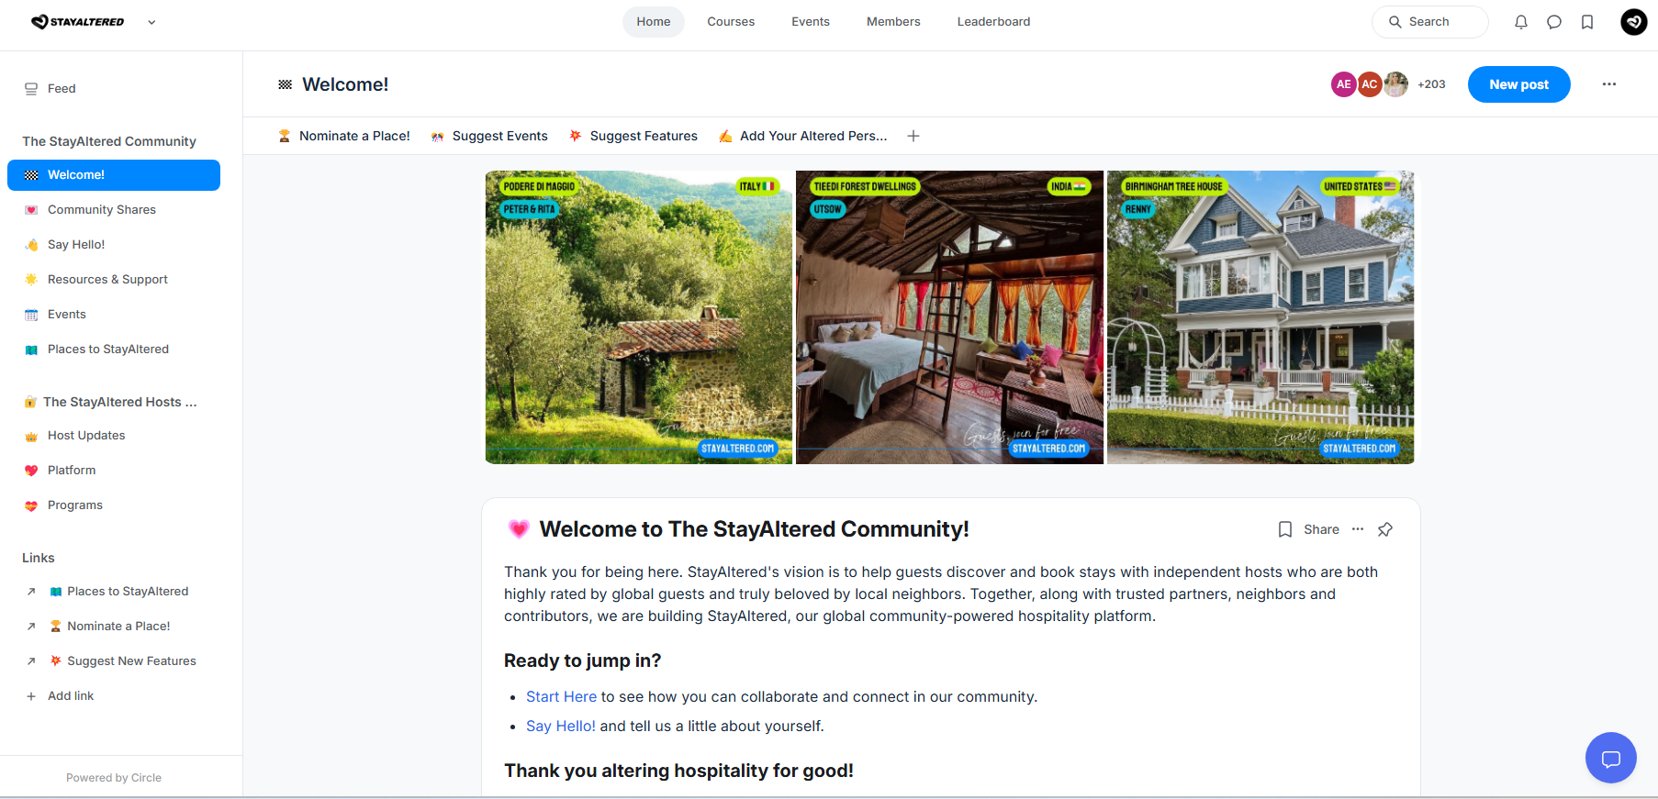The image size is (1658, 799).
Task: Select Suggest Features tab
Action: coord(633,136)
